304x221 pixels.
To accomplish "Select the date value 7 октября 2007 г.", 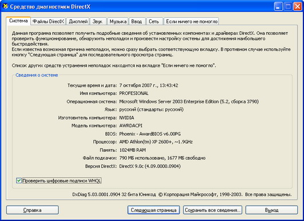I will pos(138,86).
